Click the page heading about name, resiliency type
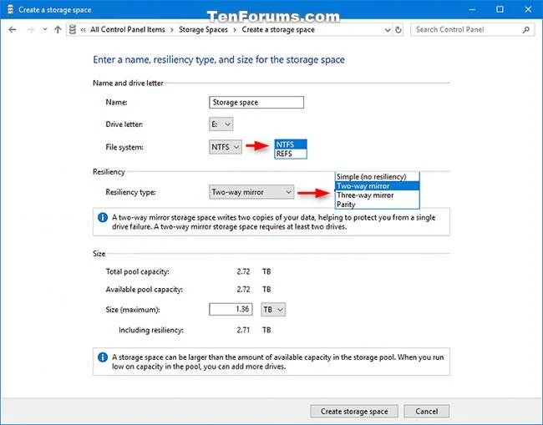 coord(219,60)
